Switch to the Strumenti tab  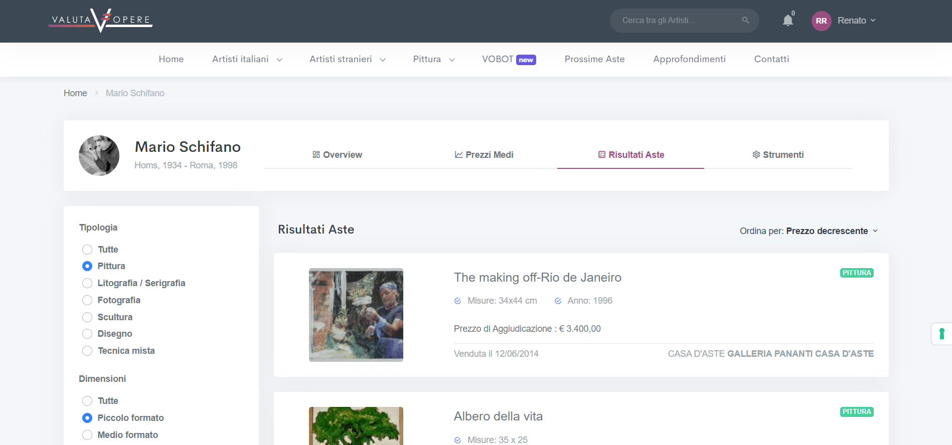[778, 155]
